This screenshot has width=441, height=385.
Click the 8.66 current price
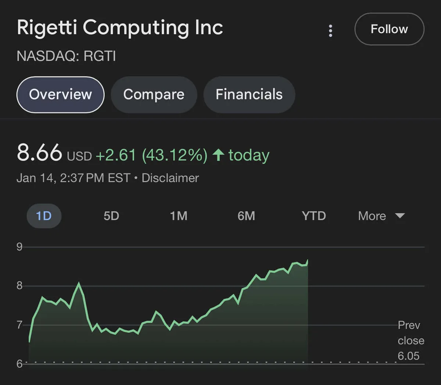coord(39,153)
